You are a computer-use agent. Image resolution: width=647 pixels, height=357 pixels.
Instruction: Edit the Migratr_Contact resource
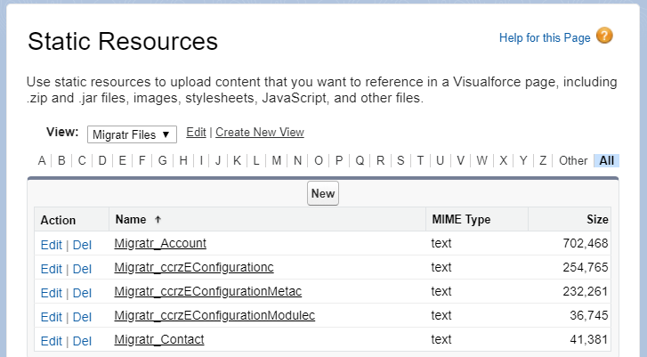(51, 341)
